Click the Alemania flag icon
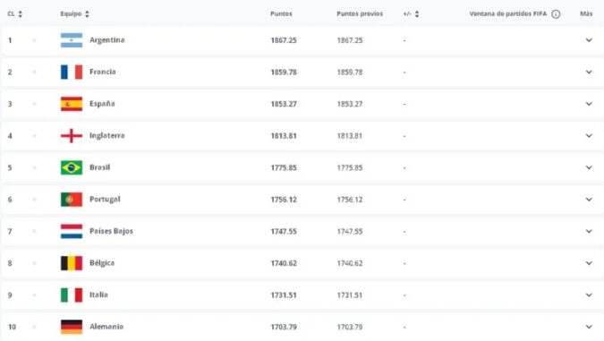The width and height of the screenshot is (604, 341). point(72,327)
